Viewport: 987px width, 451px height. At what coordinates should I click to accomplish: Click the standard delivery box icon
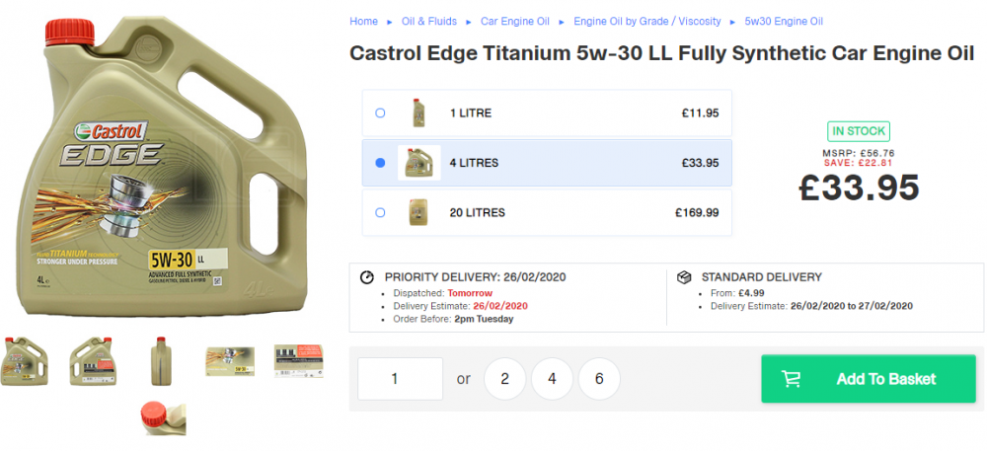coord(684,277)
